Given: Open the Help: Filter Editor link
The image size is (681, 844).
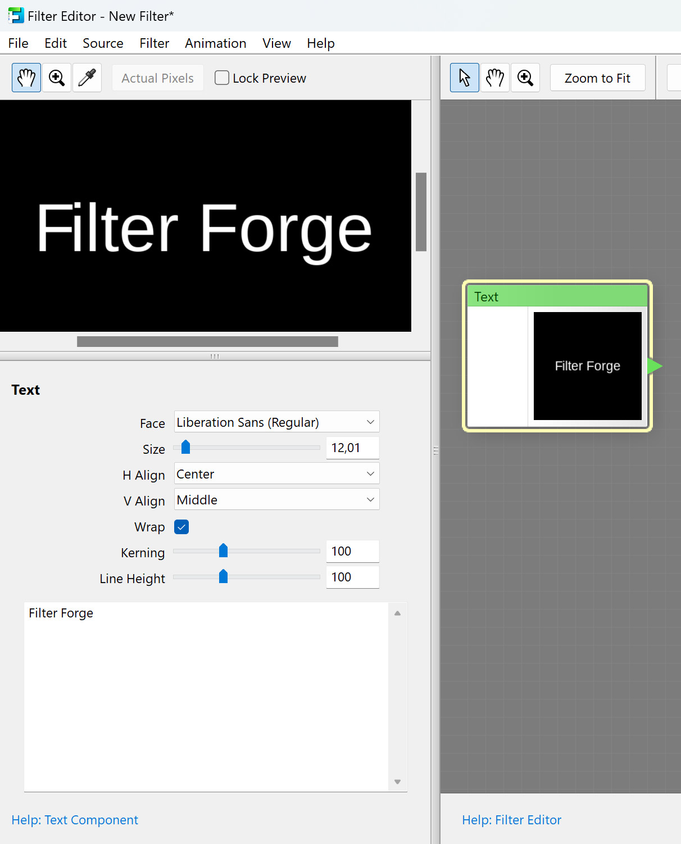Looking at the screenshot, I should coord(511,820).
